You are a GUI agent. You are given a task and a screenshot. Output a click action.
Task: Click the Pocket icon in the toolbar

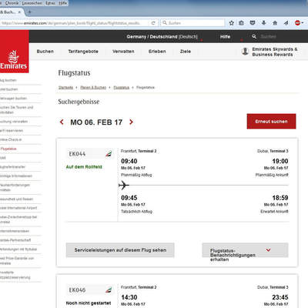click(x=253, y=23)
